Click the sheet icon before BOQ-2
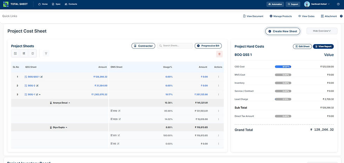The height and width of the screenshot is (163, 344). pyautogui.click(x=26, y=86)
